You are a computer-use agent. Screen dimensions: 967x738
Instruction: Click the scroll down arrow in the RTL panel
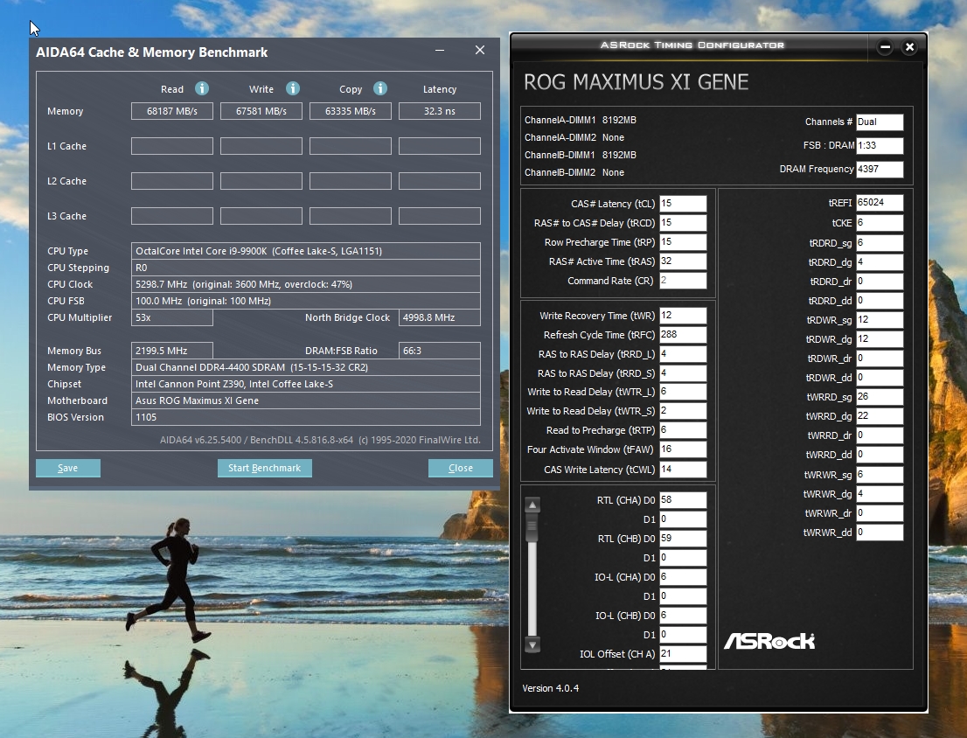pos(532,644)
